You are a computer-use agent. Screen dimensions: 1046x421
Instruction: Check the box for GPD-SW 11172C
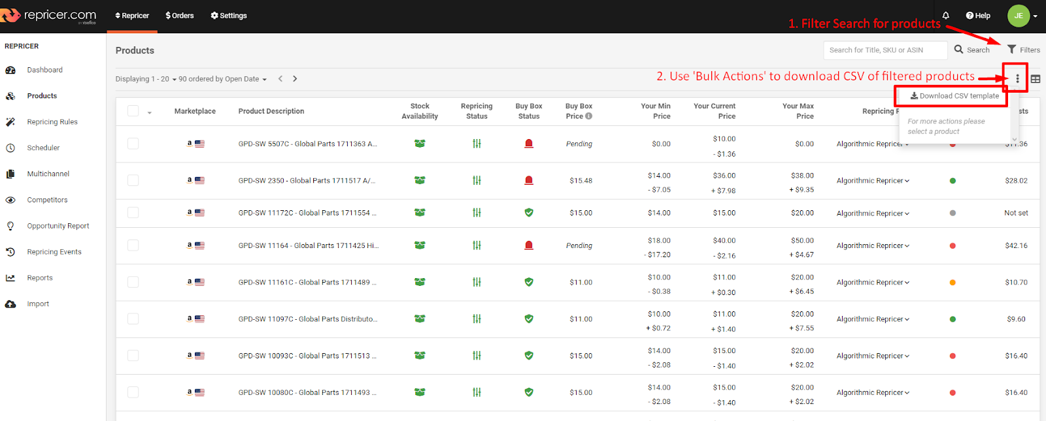[x=133, y=213]
